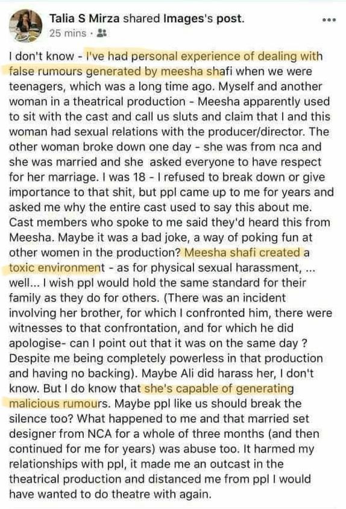Screen dimensions: 346x509
Task: Open the shared Images page link
Action: click(x=185, y=19)
